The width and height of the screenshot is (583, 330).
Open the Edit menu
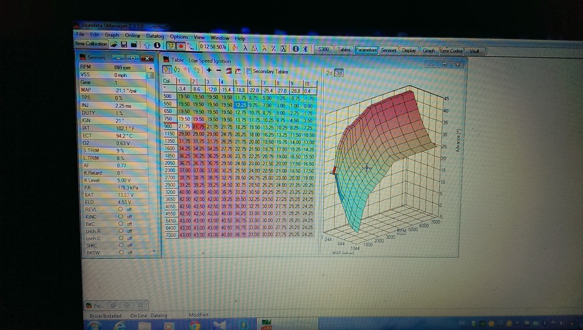(x=95, y=35)
